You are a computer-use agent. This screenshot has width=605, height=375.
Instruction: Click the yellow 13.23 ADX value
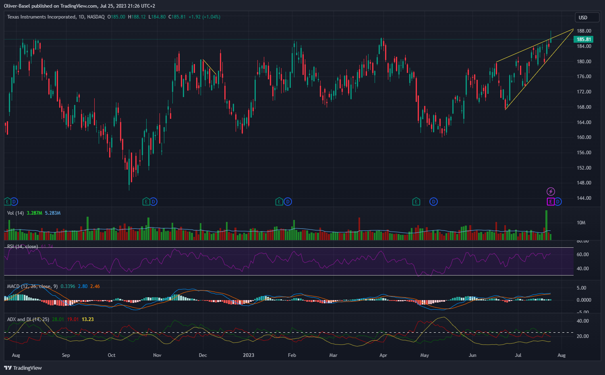(88, 319)
